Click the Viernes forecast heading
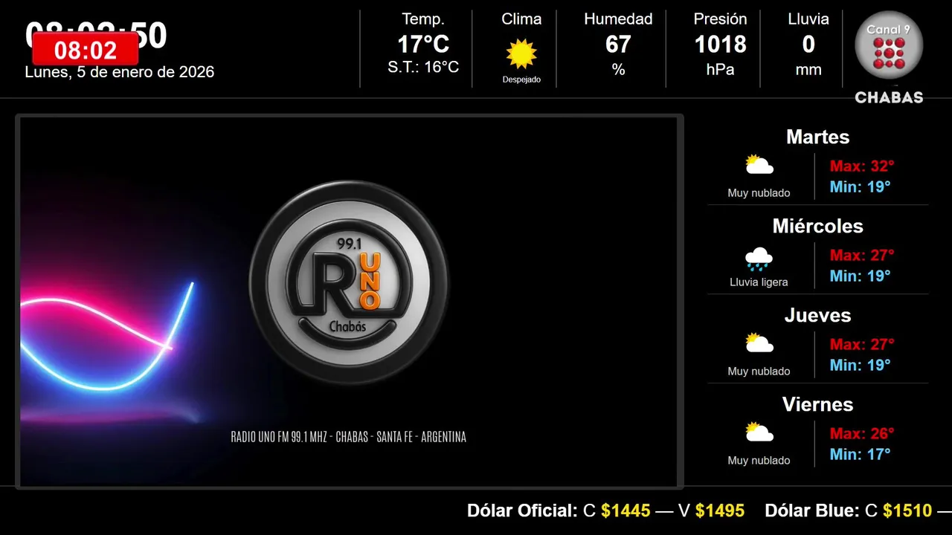The width and height of the screenshot is (952, 535). [817, 405]
